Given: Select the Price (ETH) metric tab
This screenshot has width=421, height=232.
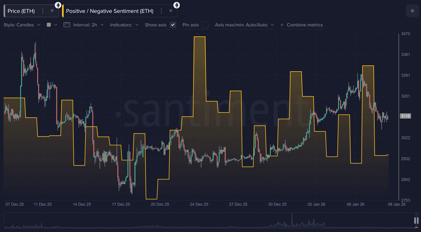Looking at the screenshot, I should pyautogui.click(x=21, y=11).
